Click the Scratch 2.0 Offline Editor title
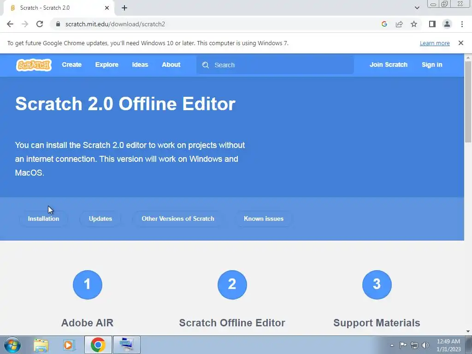Image resolution: width=472 pixels, height=354 pixels. pyautogui.click(x=125, y=104)
